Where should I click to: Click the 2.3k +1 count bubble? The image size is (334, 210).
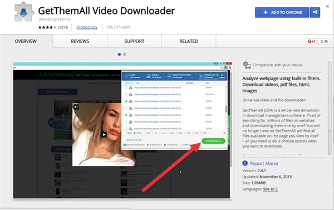pos(324,41)
